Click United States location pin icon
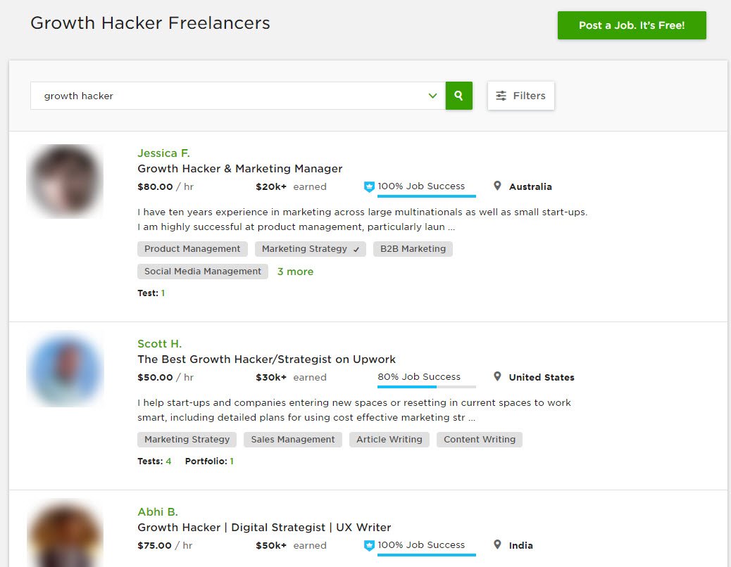Viewport: 731px width, 567px height. 497,376
